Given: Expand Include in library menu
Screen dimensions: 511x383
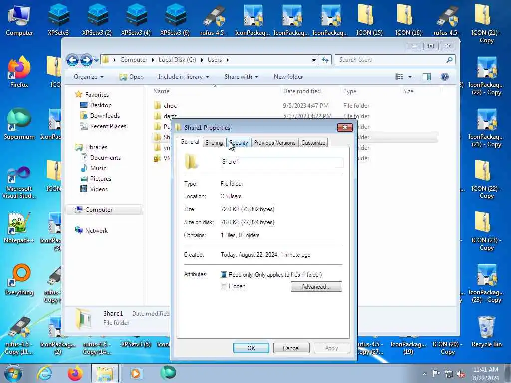Looking at the screenshot, I should click(184, 77).
